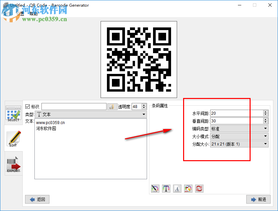
Task: Open the 文件 menu
Action: [7, 13]
